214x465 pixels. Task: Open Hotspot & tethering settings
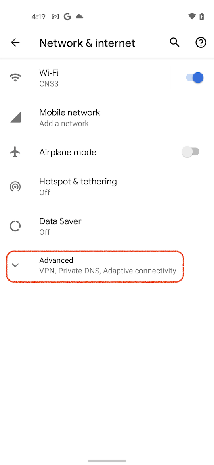click(107, 186)
